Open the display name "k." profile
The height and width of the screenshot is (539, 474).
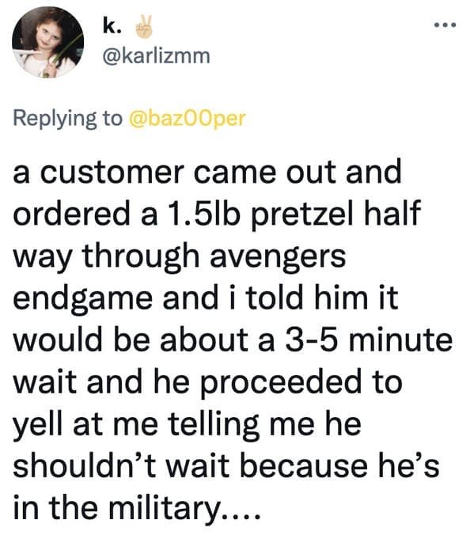point(112,27)
